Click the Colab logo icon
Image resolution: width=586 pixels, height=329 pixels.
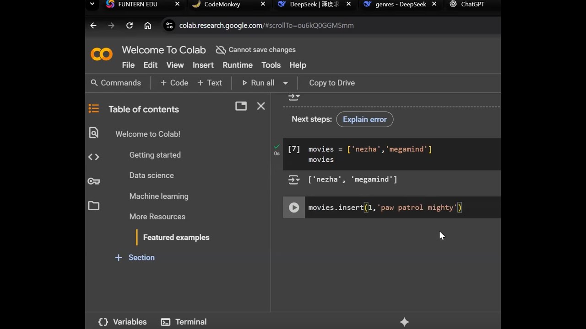[x=102, y=54]
